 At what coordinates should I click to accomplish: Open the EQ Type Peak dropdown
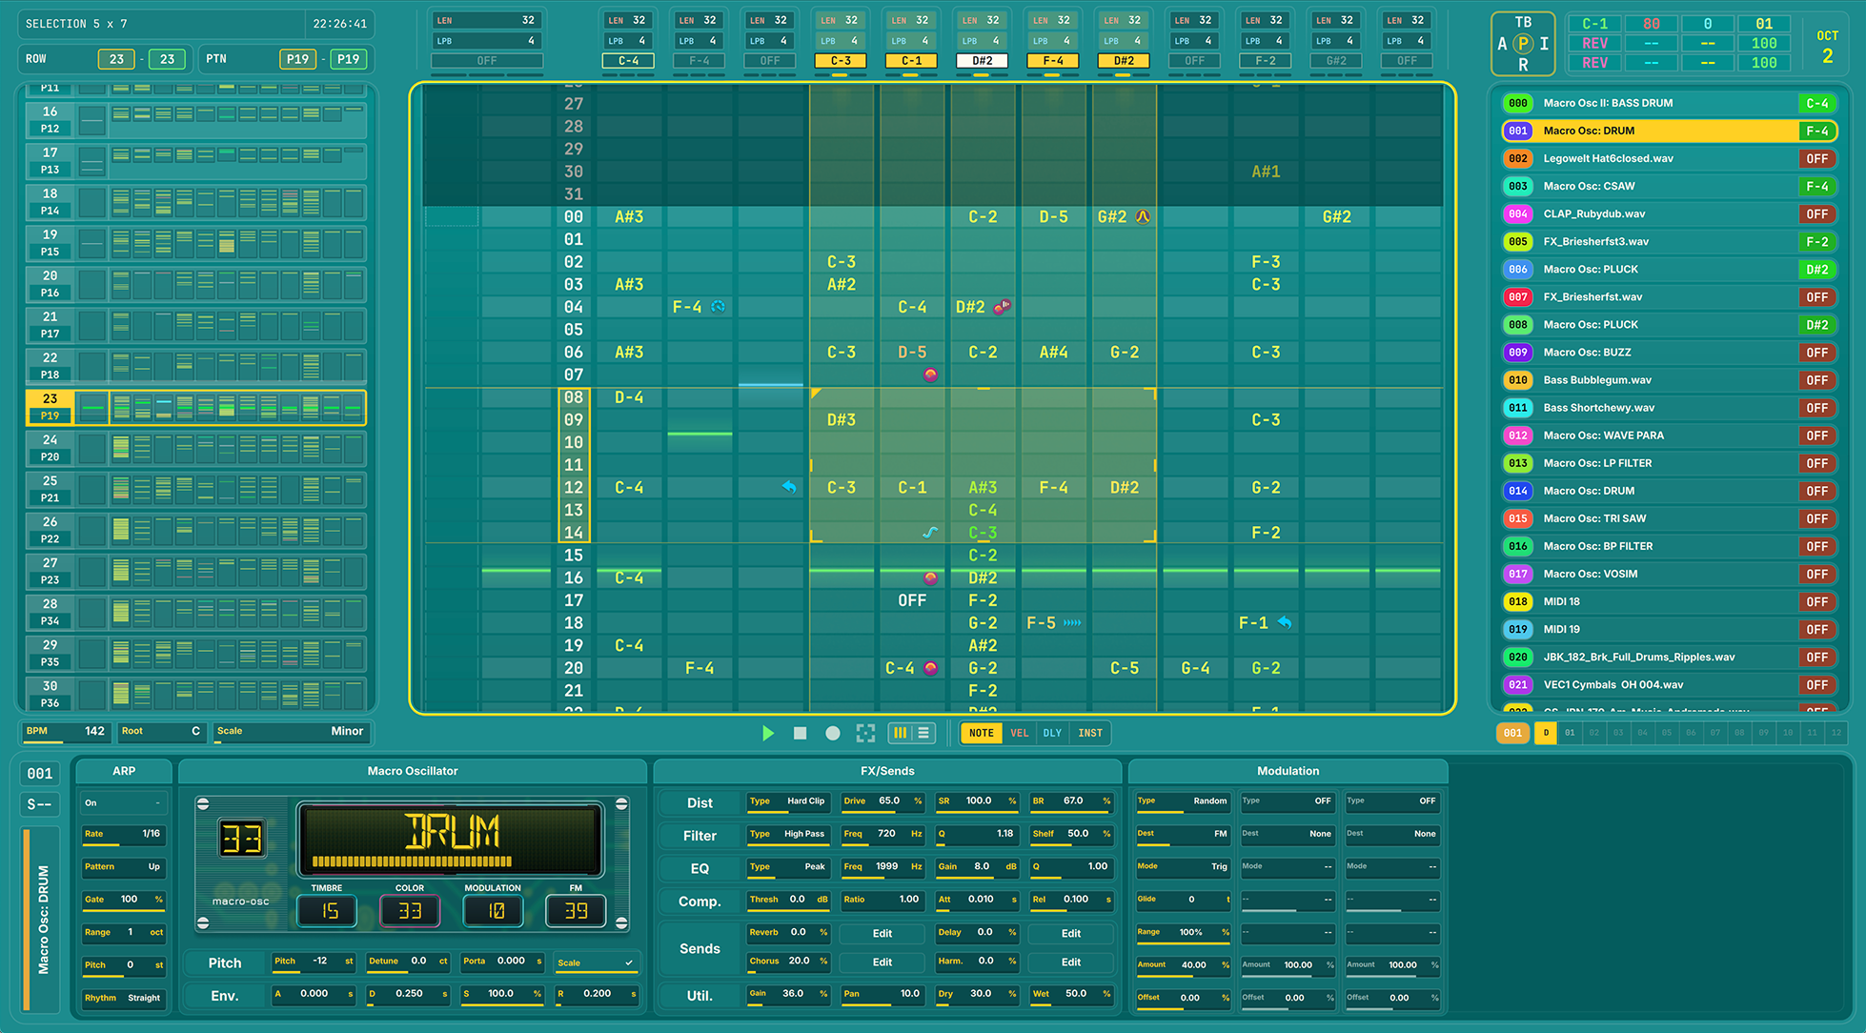click(x=787, y=867)
